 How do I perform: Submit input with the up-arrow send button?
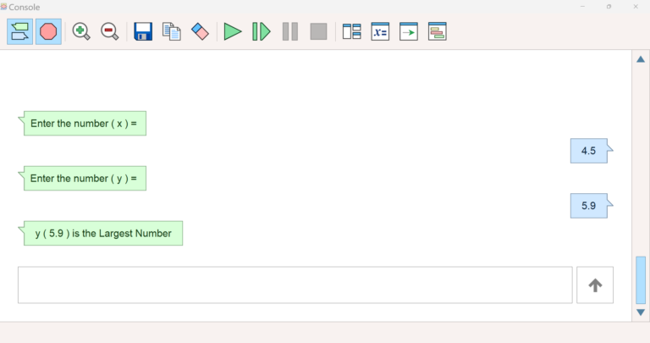(x=595, y=285)
